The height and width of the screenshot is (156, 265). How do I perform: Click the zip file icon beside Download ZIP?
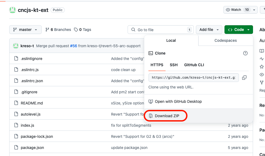pos(150,116)
